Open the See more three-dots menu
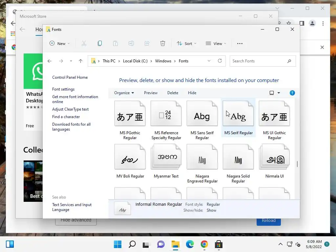336x252 pixels. (x=240, y=44)
